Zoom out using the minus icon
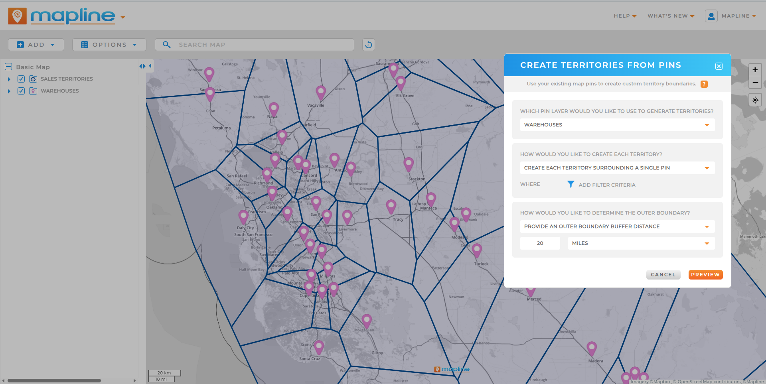Image resolution: width=766 pixels, height=384 pixels. (x=755, y=83)
